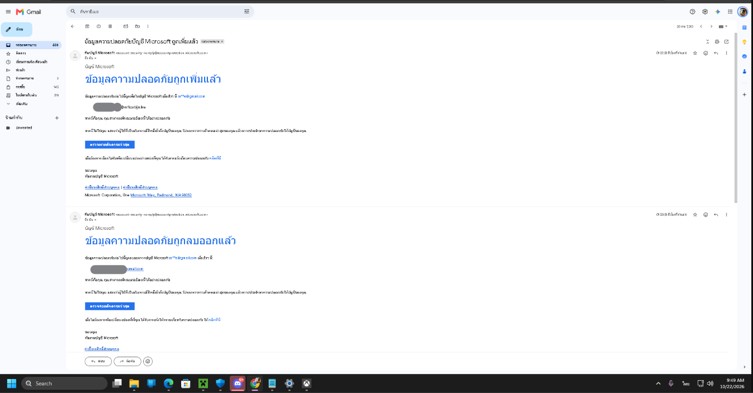Launch the Gemini sparkle assistant
Image resolution: width=753 pixels, height=393 pixels.
click(718, 12)
